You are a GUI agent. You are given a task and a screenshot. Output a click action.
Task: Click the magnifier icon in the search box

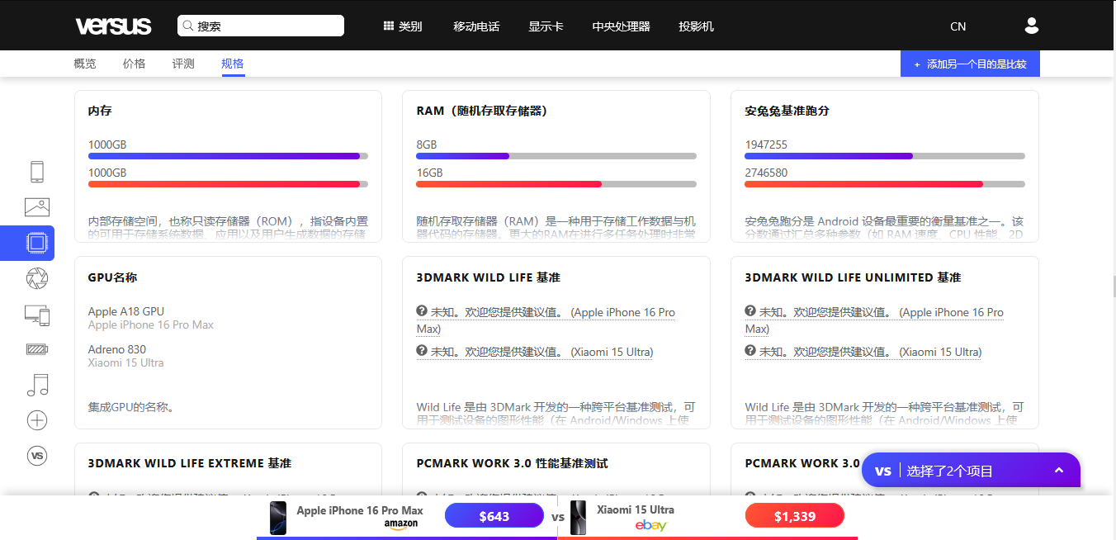click(187, 26)
